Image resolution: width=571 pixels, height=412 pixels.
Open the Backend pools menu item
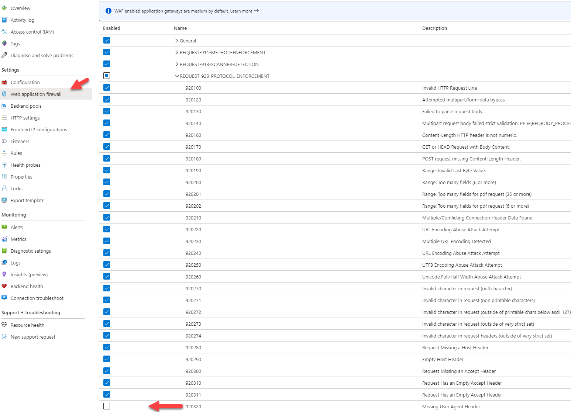(x=26, y=106)
